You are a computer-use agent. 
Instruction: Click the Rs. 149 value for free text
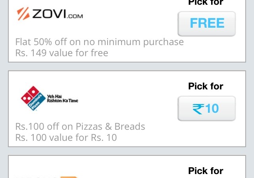(x=62, y=53)
